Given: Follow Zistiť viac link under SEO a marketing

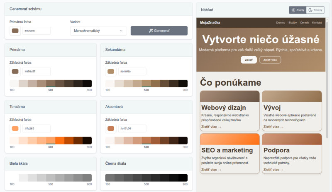Looking at the screenshot, I should tap(211, 170).
